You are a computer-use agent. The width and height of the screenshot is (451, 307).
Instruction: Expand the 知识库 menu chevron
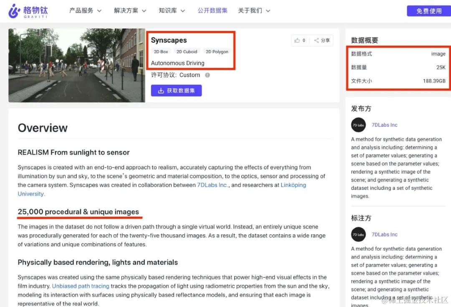[182, 11]
